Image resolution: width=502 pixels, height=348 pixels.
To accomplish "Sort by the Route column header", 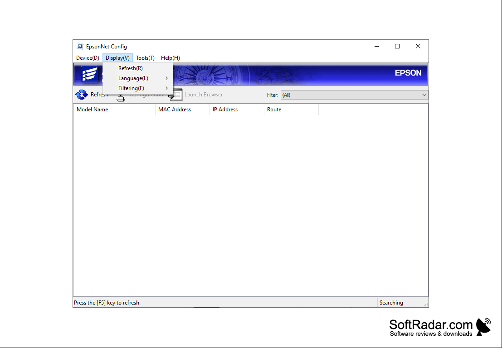I will pos(291,110).
